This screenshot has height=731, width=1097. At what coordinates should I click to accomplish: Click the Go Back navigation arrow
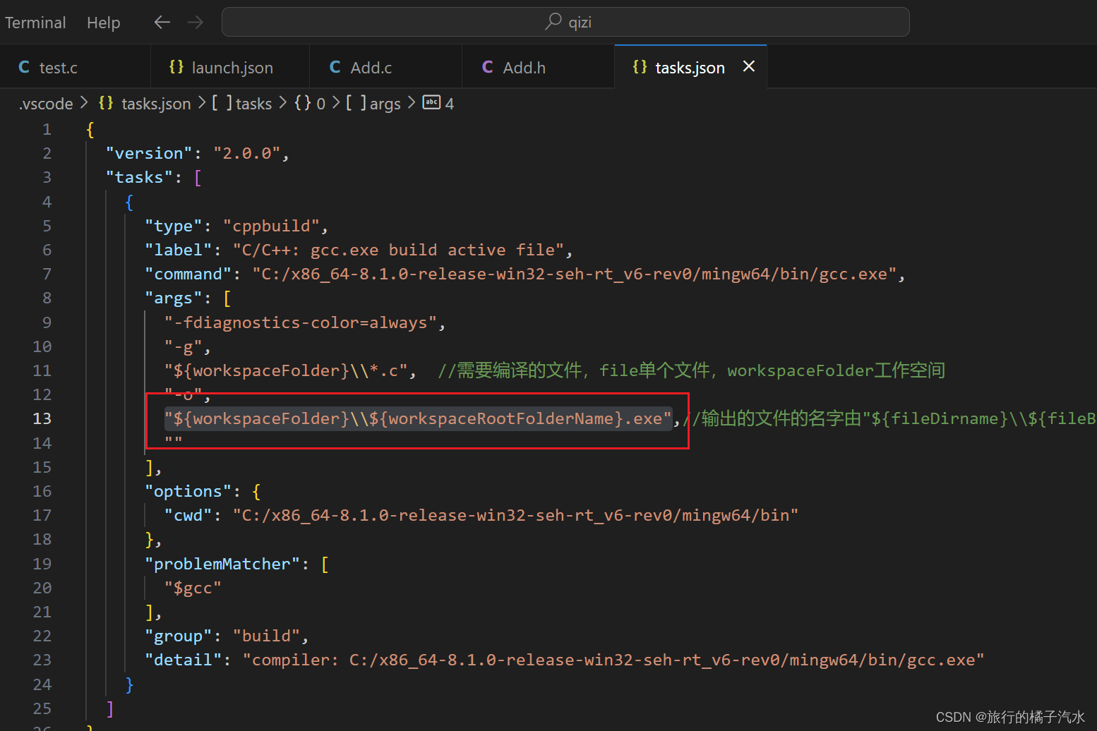tap(162, 22)
